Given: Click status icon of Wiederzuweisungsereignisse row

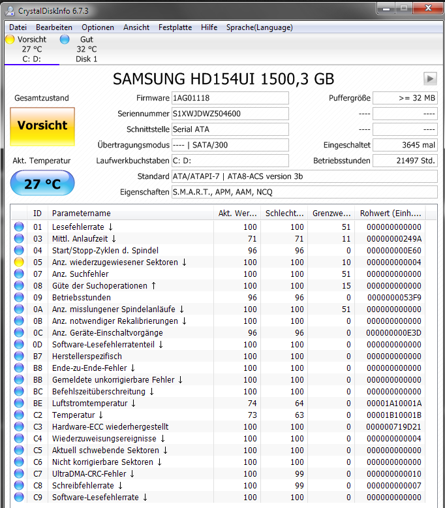Looking at the screenshot, I should coord(19,438).
